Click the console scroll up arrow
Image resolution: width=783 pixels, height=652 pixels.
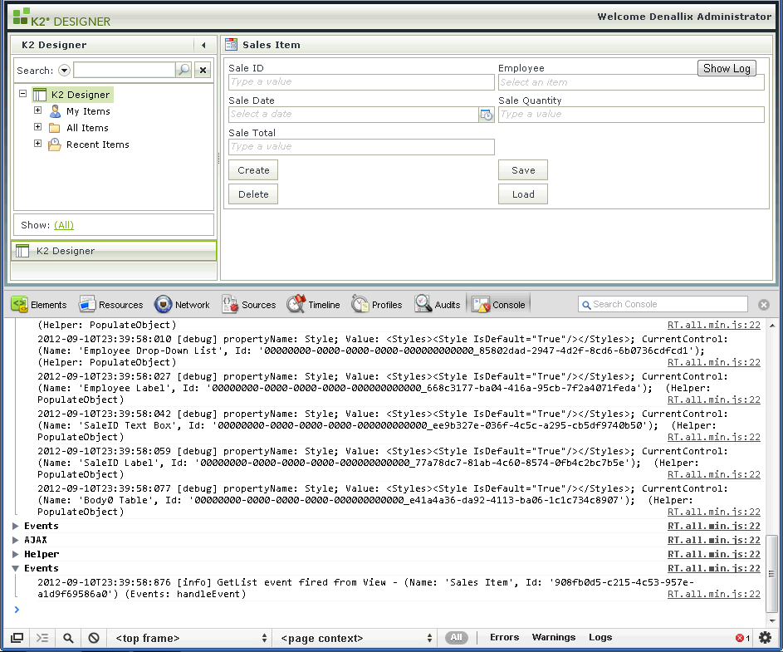(772, 326)
